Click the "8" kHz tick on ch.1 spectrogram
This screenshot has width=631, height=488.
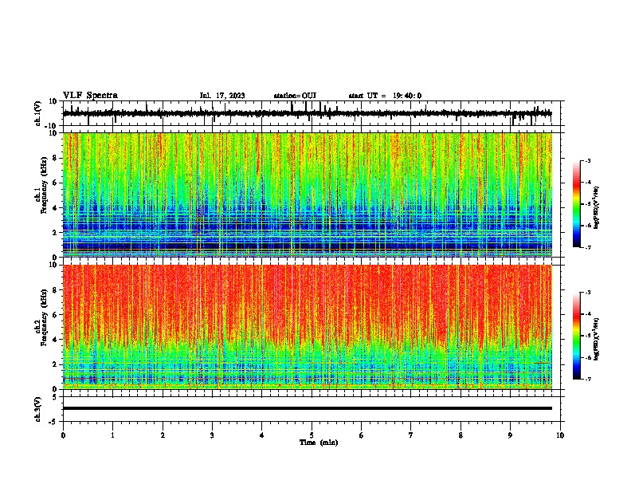[56, 158]
